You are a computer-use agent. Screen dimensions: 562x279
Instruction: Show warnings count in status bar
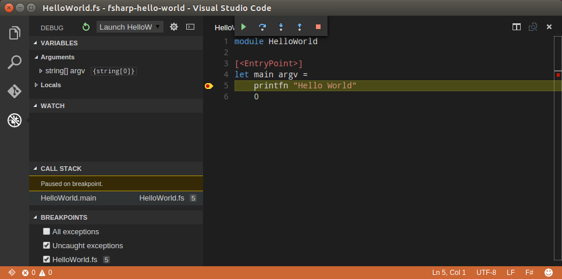pyautogui.click(x=45, y=273)
